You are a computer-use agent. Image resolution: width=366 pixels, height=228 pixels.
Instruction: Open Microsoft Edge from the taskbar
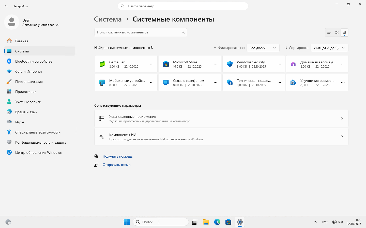pyautogui.click(x=217, y=222)
